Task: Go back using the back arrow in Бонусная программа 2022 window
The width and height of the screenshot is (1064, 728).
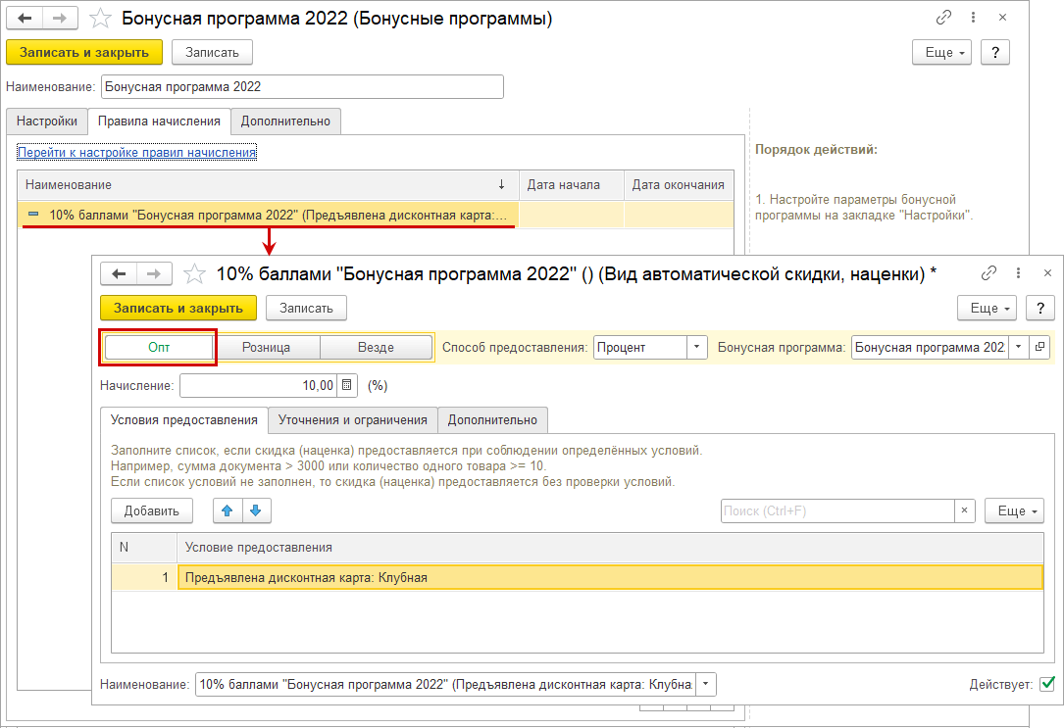Action: click(x=25, y=18)
